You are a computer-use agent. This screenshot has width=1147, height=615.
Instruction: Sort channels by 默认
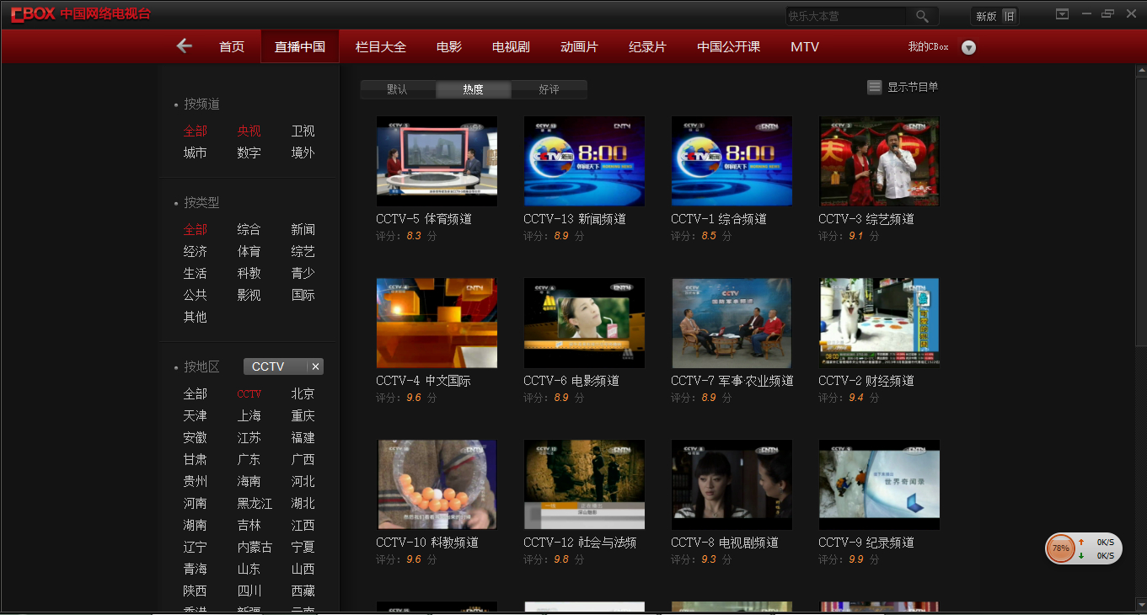coord(397,89)
